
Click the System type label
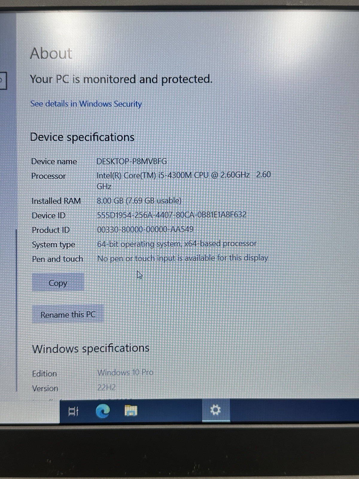pyautogui.click(x=54, y=245)
